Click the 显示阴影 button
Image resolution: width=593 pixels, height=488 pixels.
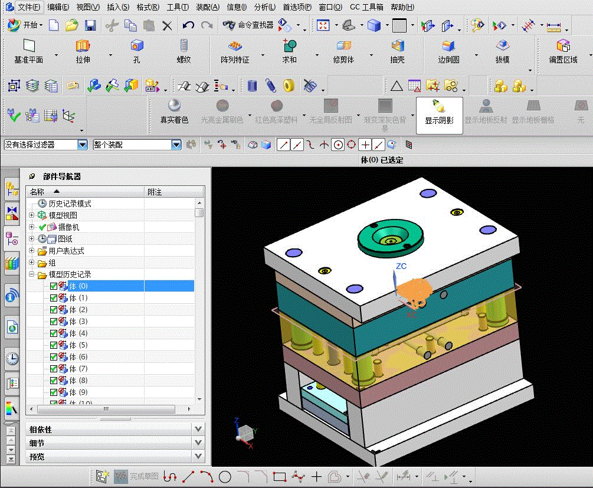439,114
